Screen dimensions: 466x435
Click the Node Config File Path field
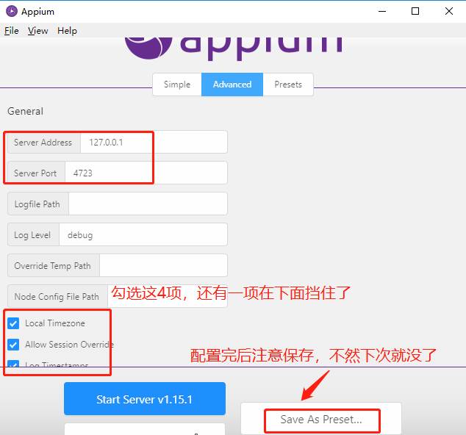tap(168, 296)
